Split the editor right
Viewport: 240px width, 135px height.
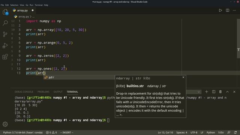[x=228, y=10]
